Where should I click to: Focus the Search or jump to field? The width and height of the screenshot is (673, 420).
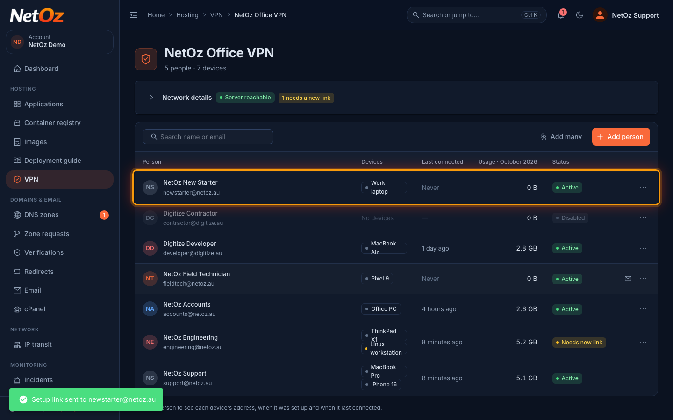click(477, 15)
